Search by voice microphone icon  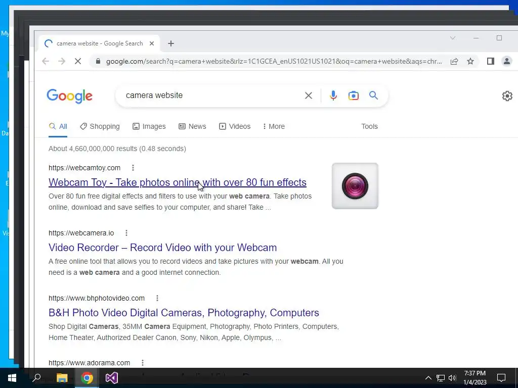[333, 95]
